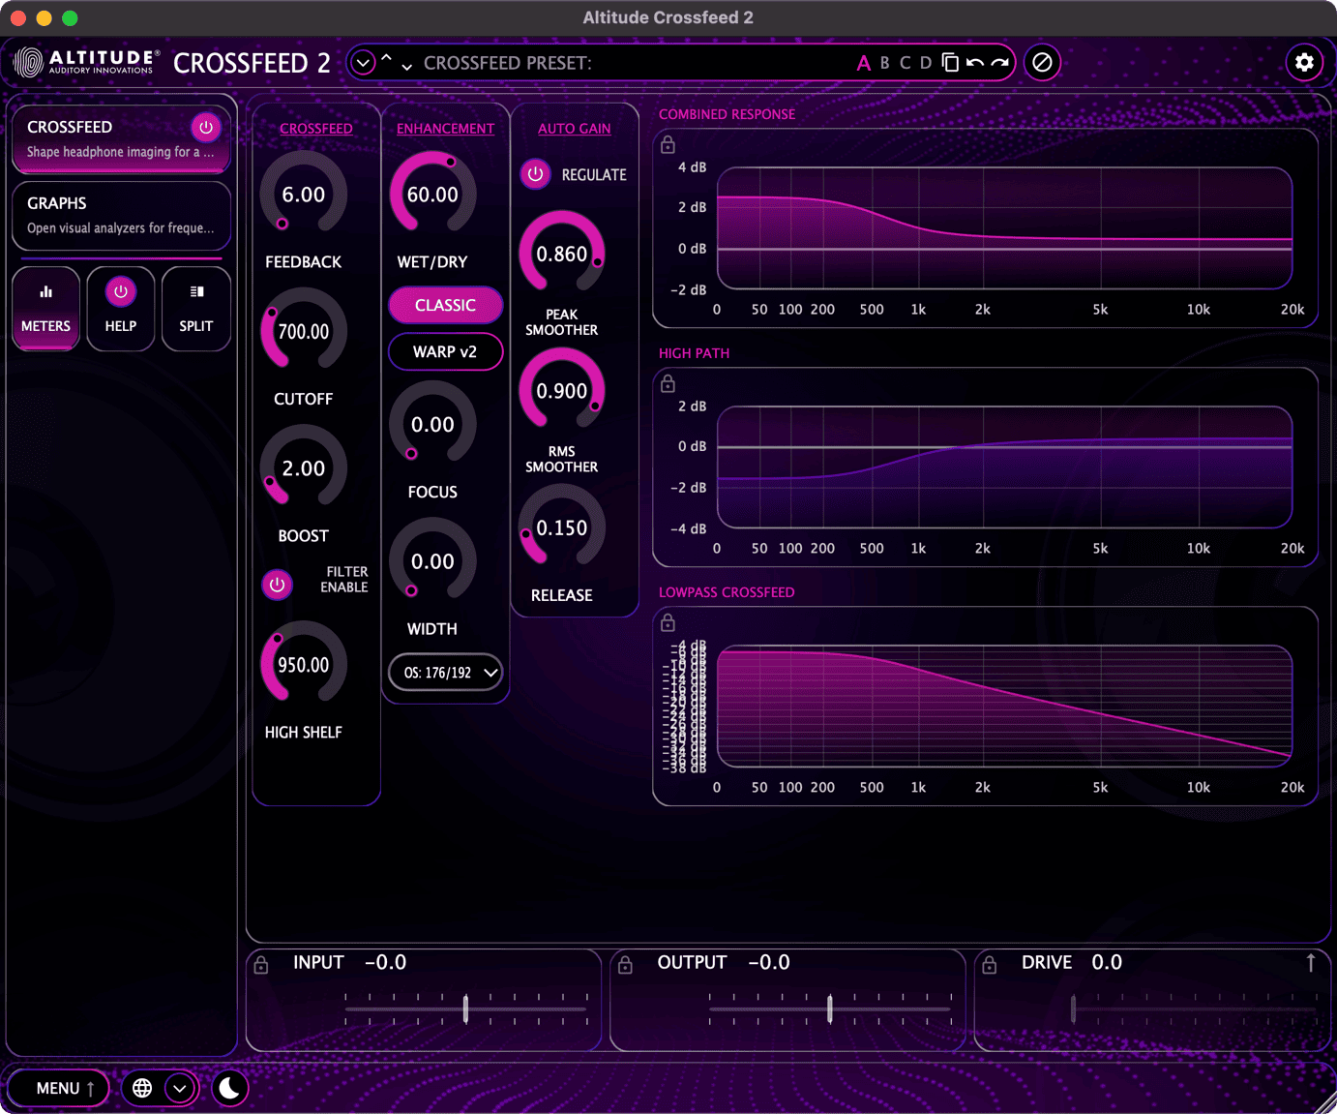This screenshot has width=1337, height=1114.
Task: Click the Drive value 0.0
Action: click(x=1107, y=963)
